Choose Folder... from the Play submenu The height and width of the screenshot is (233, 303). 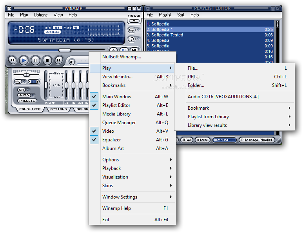(234, 85)
